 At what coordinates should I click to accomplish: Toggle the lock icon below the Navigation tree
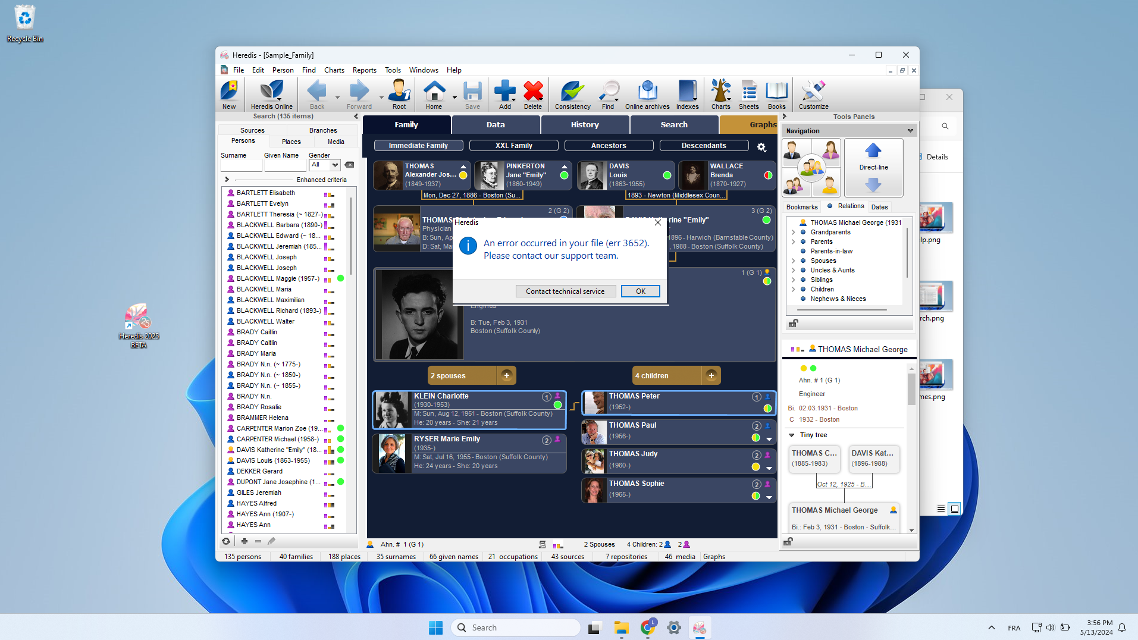click(793, 324)
